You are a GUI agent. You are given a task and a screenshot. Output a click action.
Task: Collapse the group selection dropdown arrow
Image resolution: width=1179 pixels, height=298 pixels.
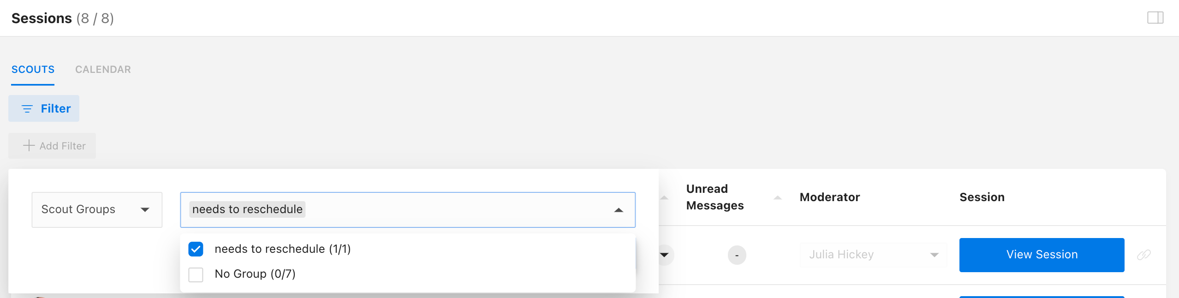pos(619,210)
